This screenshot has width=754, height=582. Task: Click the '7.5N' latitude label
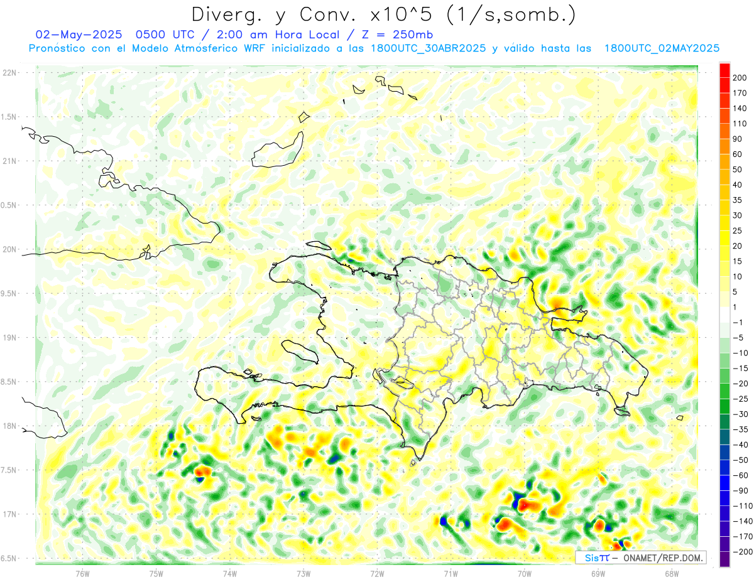(x=9, y=470)
